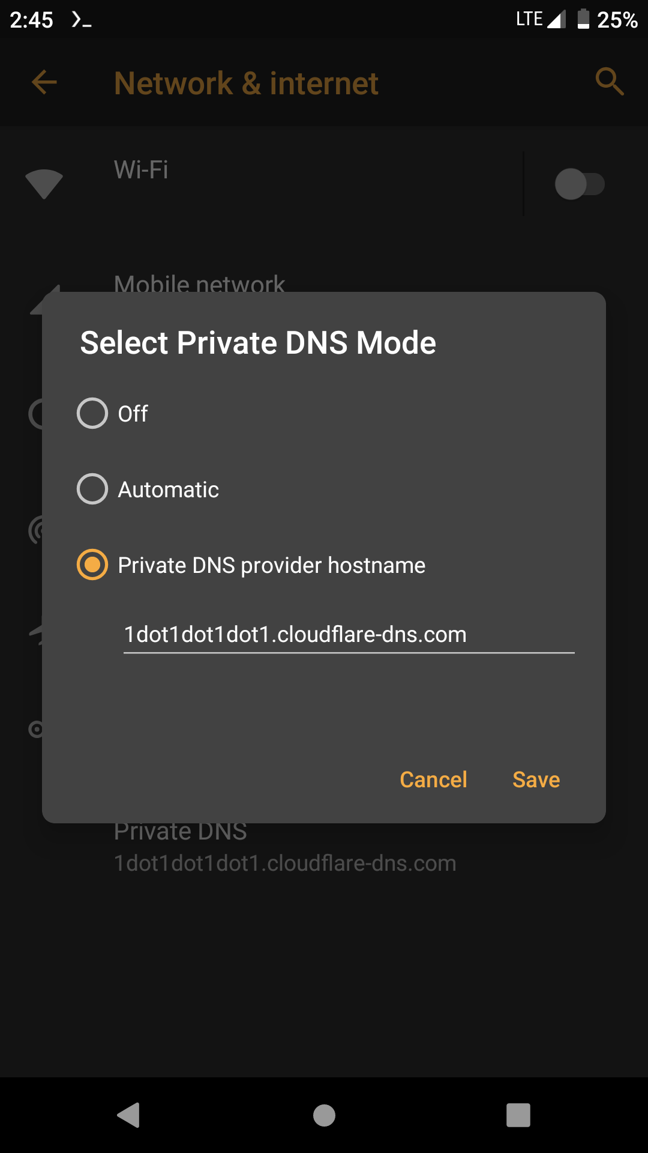Select Private DNS provider hostname radio
Image resolution: width=648 pixels, height=1153 pixels.
point(92,564)
